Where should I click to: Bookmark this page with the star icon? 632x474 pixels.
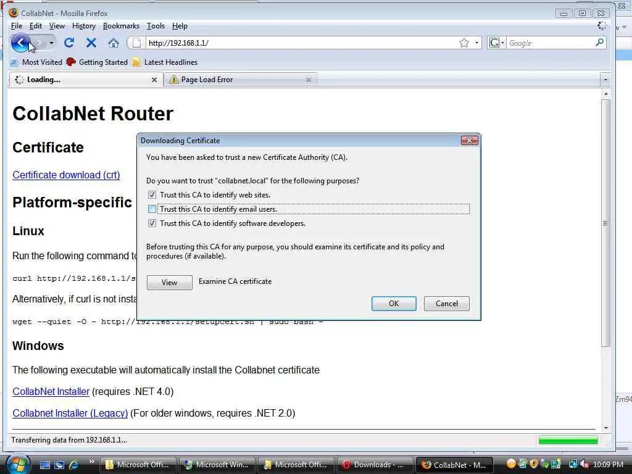(x=464, y=43)
